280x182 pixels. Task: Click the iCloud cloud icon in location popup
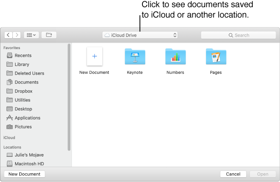click(107, 35)
